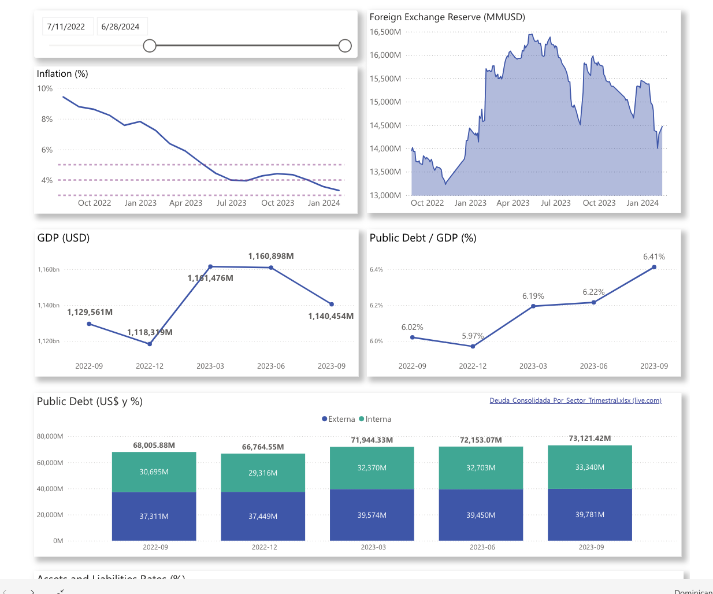Click the 68,005.88M total label
713x594 pixels.
click(154, 445)
